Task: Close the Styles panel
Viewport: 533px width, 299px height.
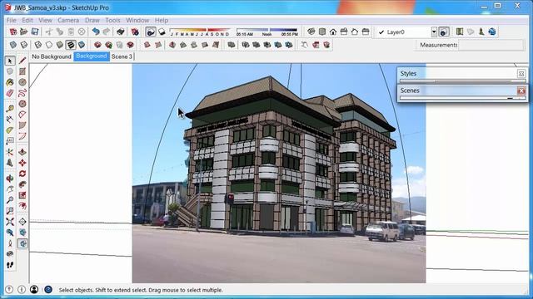Action: 521,74
